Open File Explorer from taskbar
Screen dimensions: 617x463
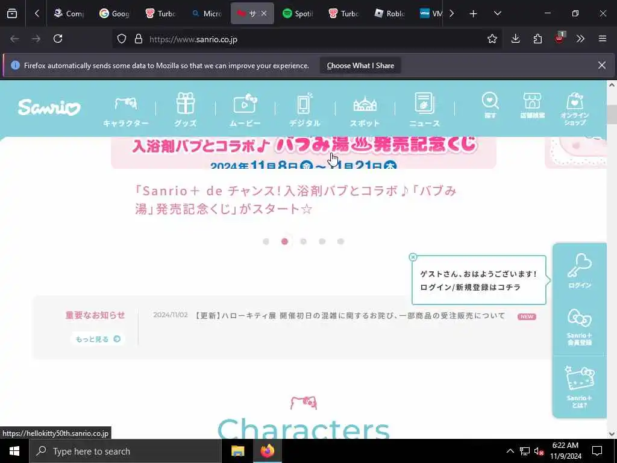pos(237,451)
